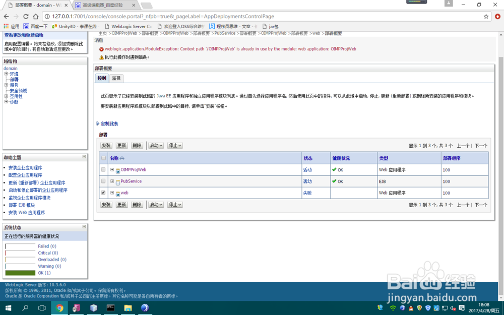Click the muted volume tray icon
This screenshot has width=504, height=315.
(453, 308)
